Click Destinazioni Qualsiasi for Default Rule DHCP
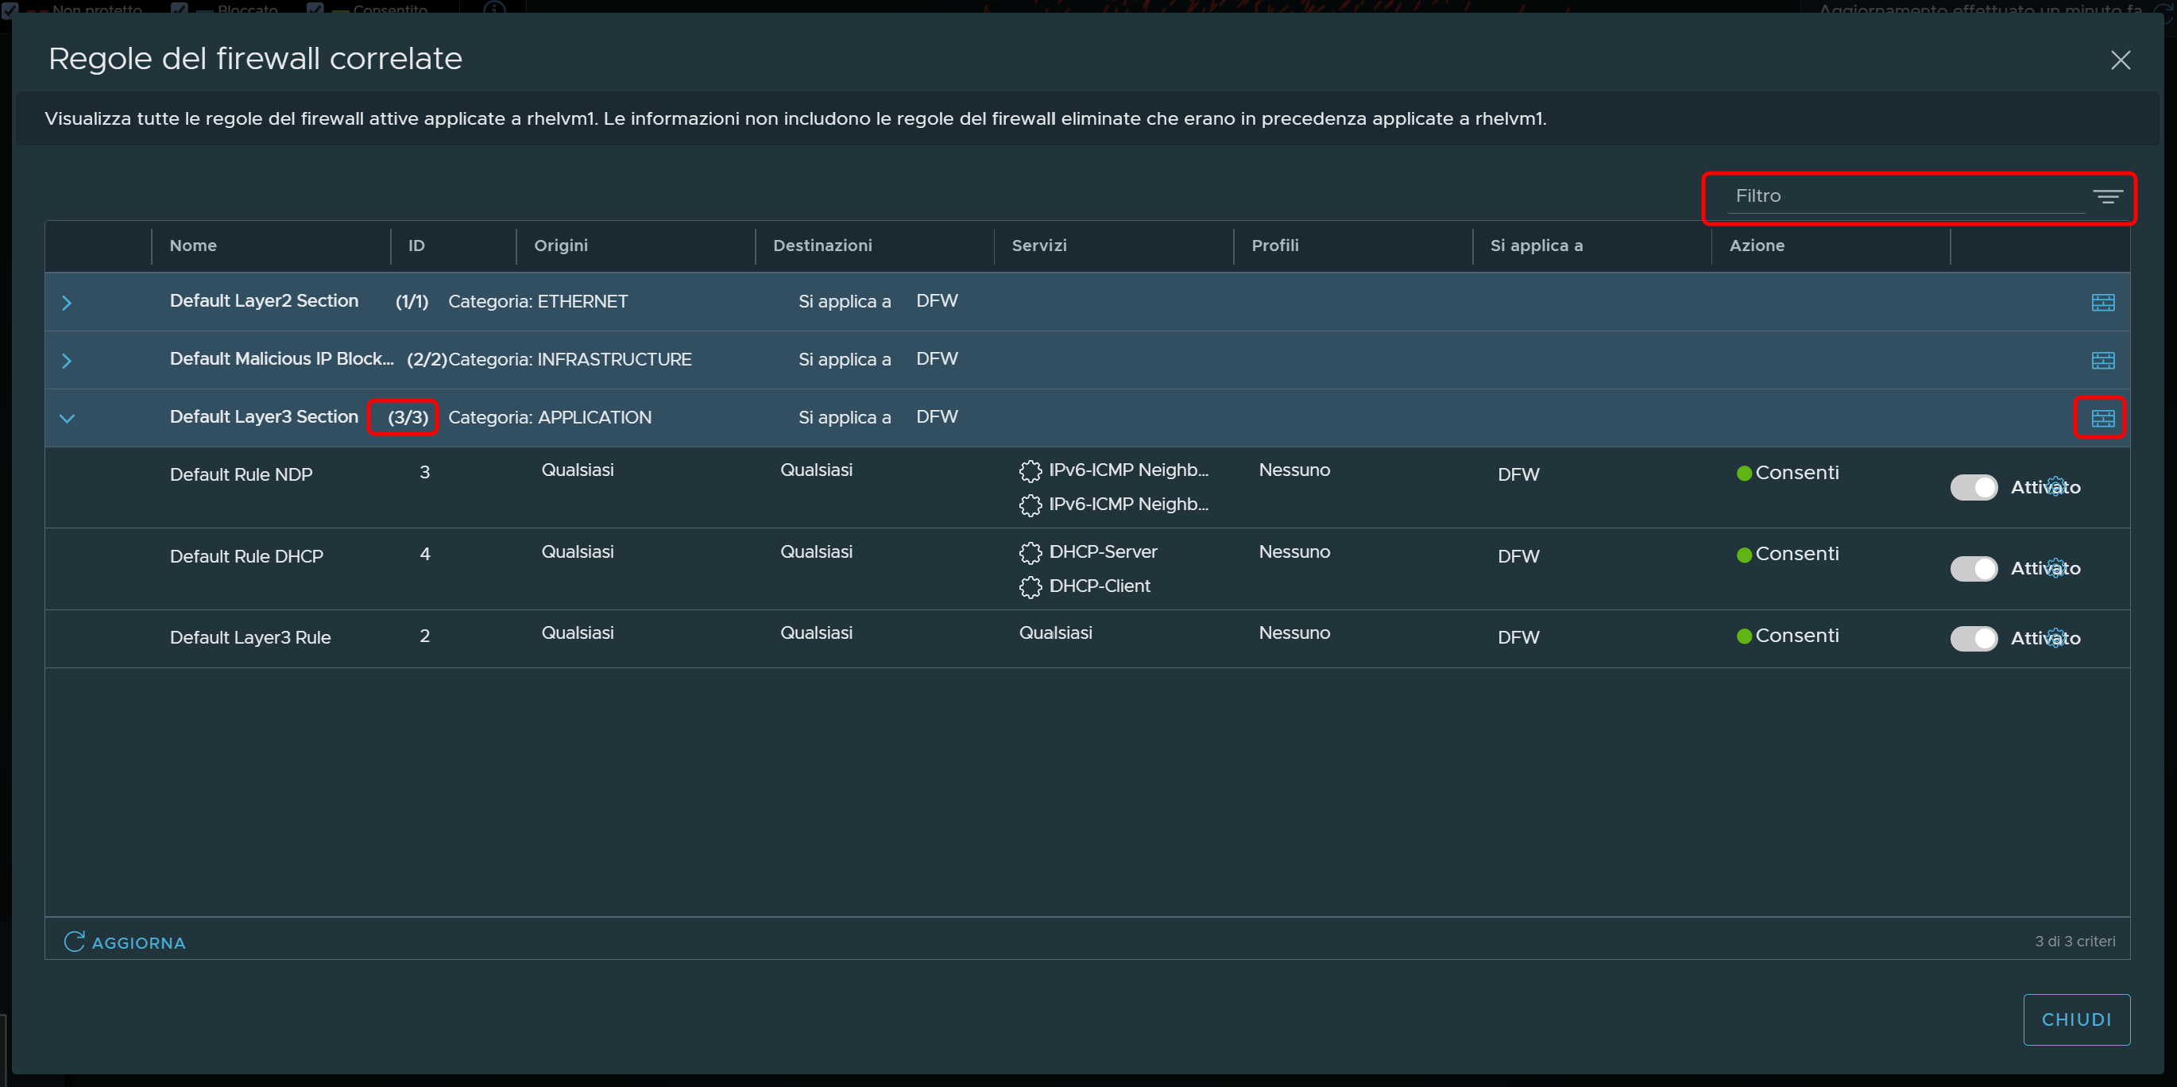Viewport: 2177px width, 1087px height. coord(817,552)
